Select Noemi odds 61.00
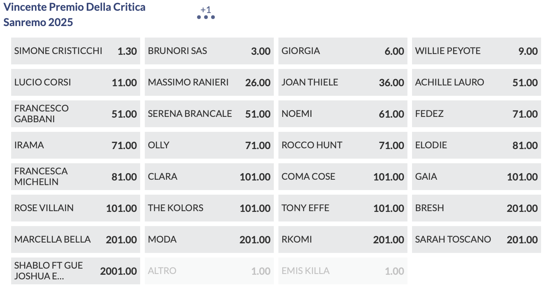This screenshot has height=292, width=543. click(x=343, y=114)
